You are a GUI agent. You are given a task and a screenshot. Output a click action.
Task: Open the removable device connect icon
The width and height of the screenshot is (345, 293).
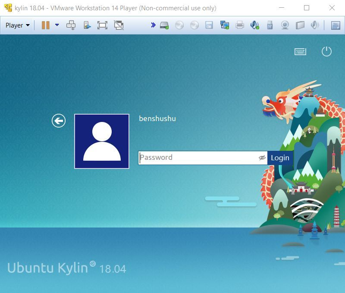tap(87, 25)
